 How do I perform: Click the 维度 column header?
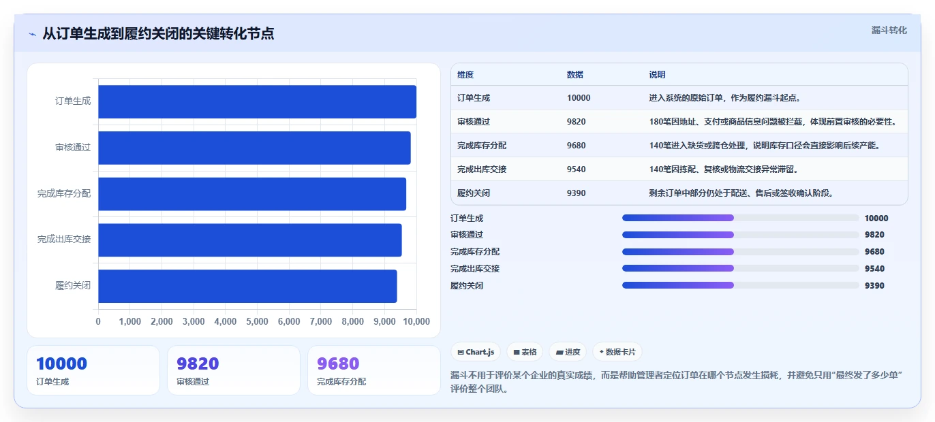click(x=465, y=75)
